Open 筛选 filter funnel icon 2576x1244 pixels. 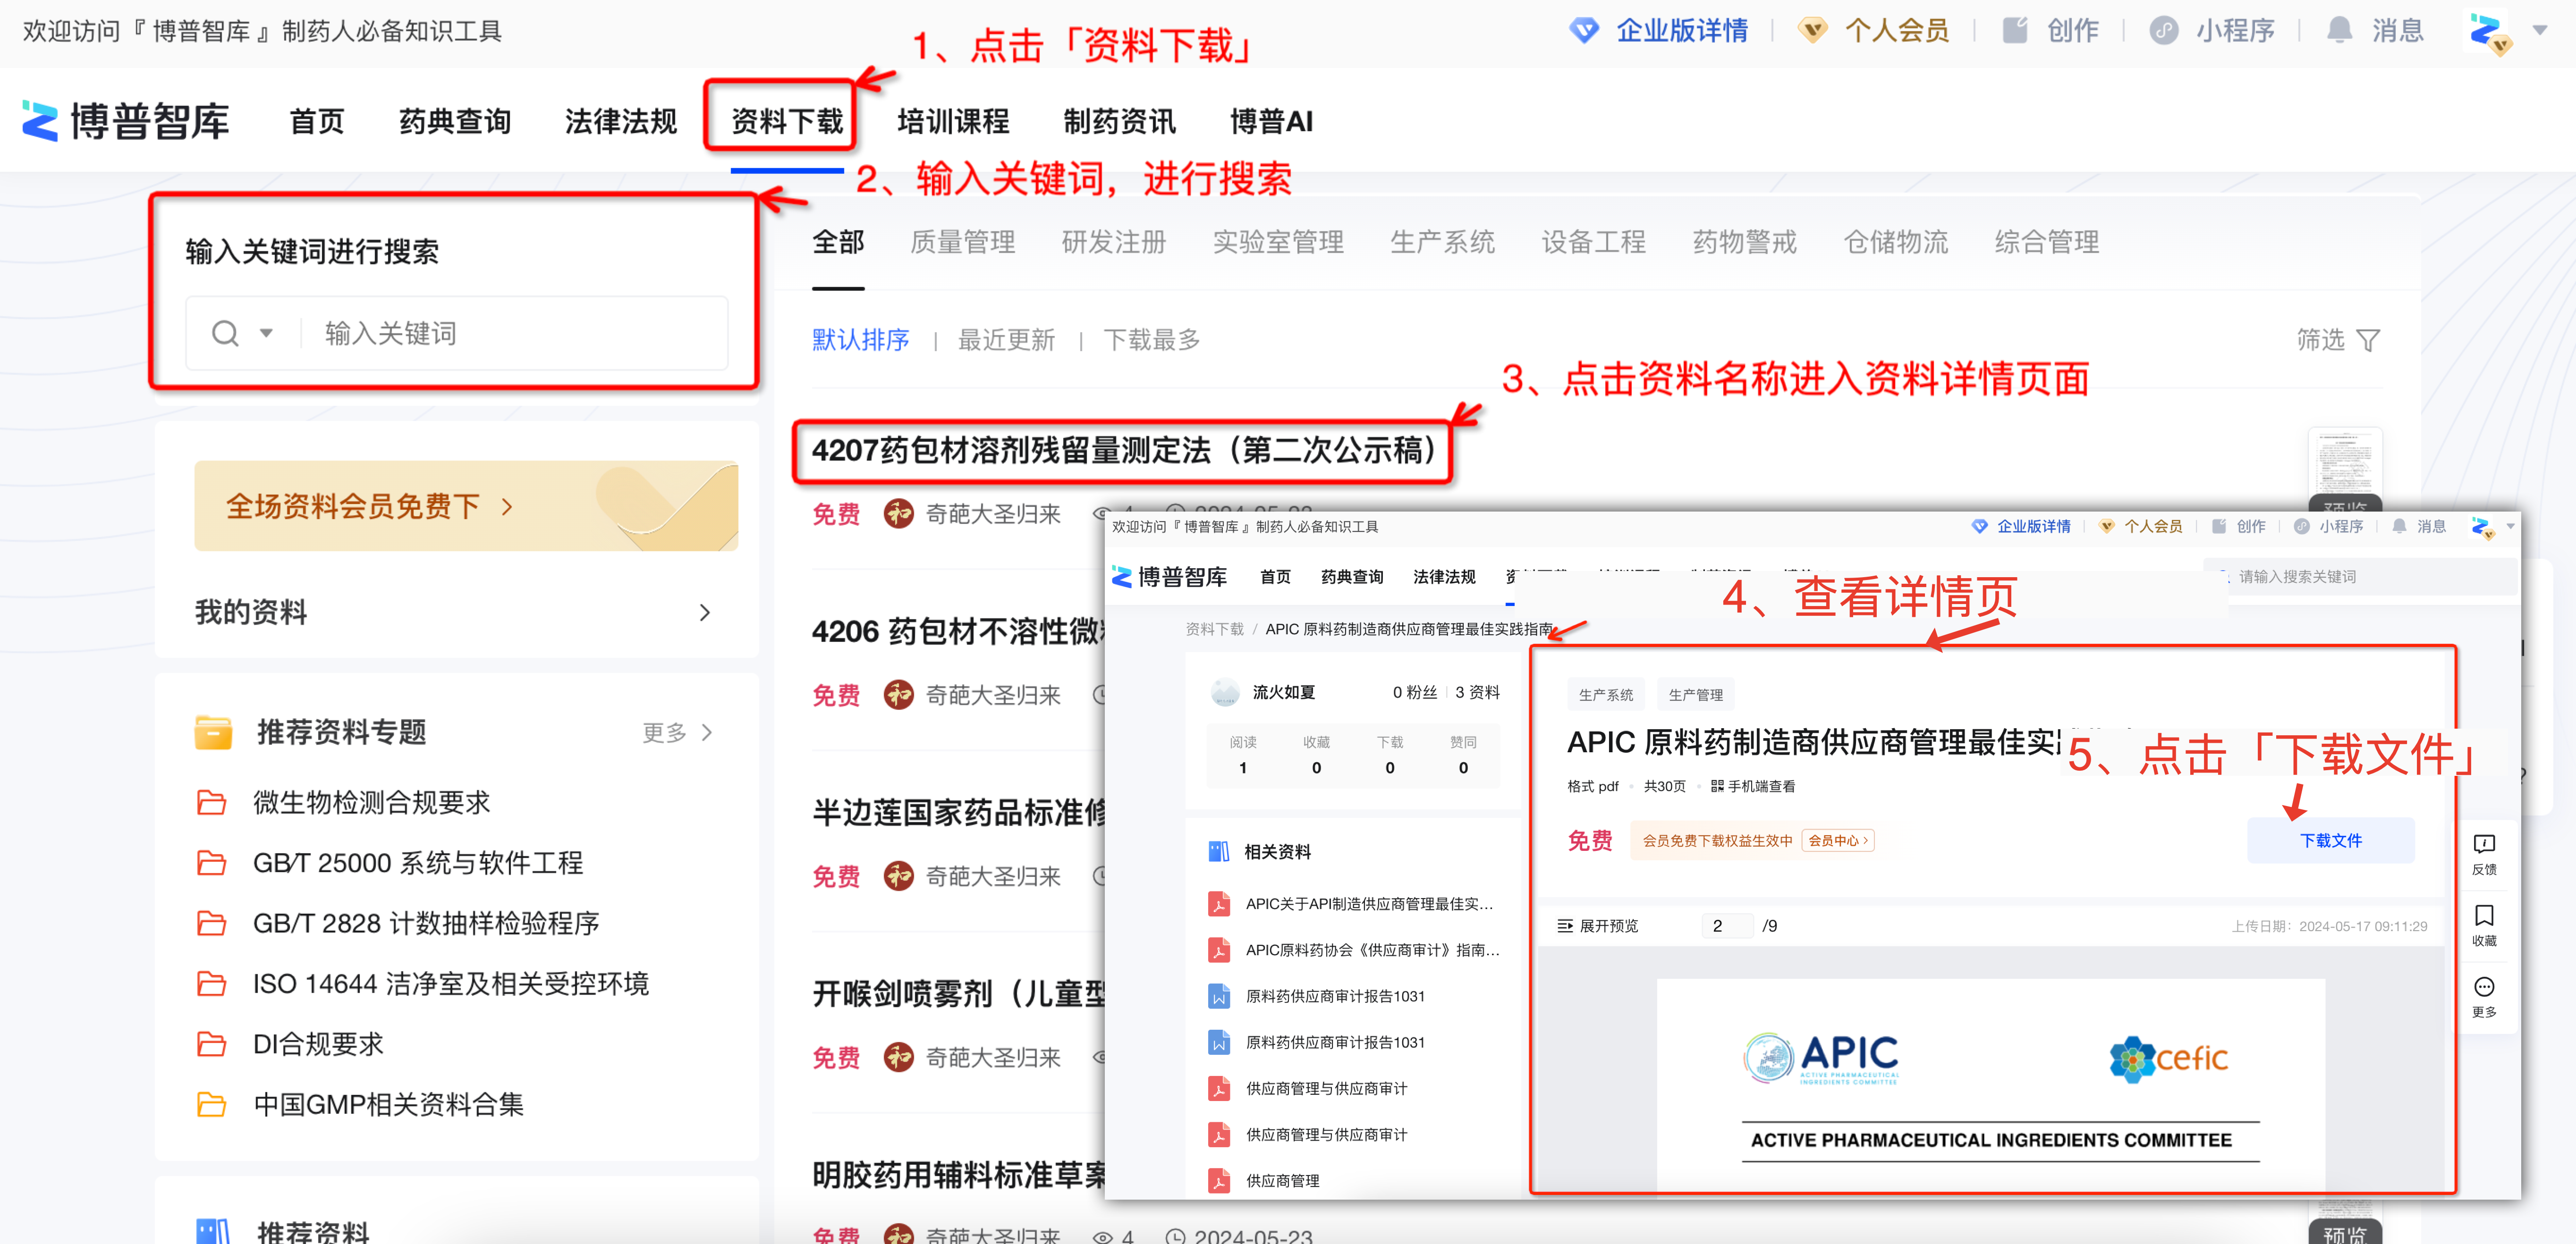(x=2368, y=341)
